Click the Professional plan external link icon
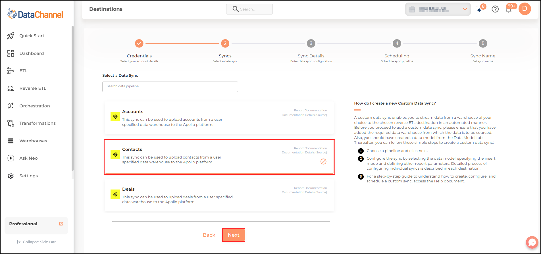Viewport: 541px width, 254px height. tap(61, 224)
